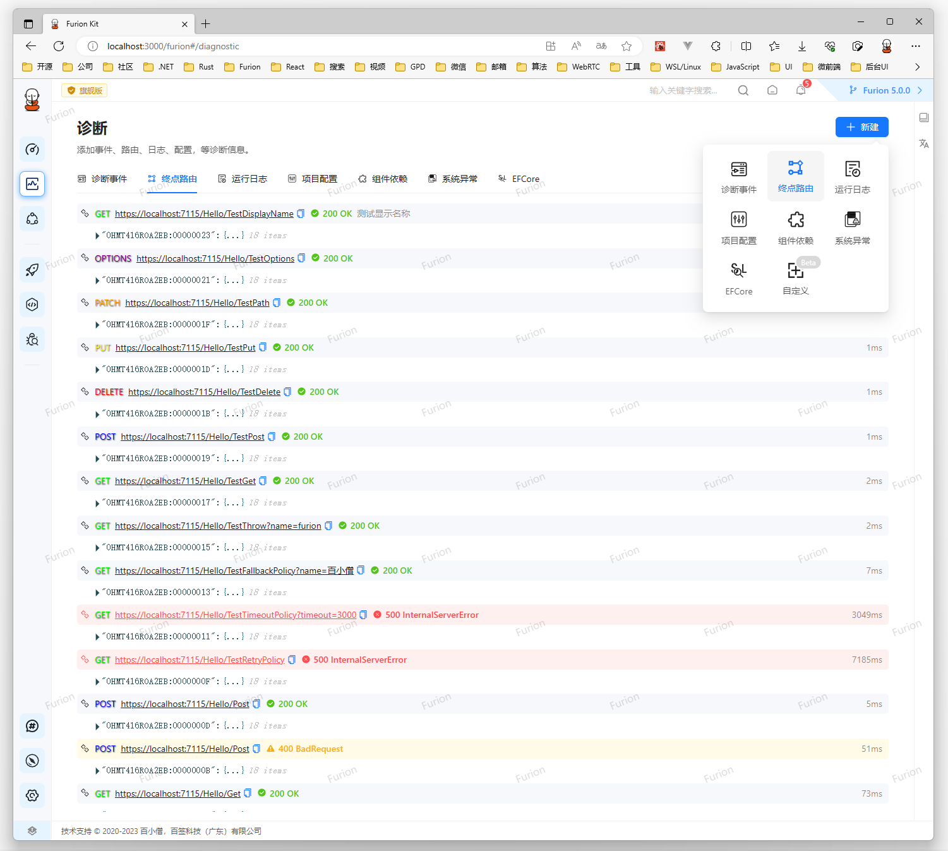Choose 组件依赖 in the new-item popup
This screenshot has width=948, height=851.
click(796, 227)
